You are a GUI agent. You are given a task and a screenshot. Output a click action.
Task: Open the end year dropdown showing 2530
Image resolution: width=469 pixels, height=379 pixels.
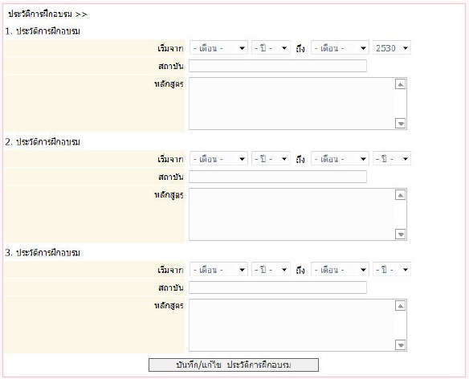[392, 48]
